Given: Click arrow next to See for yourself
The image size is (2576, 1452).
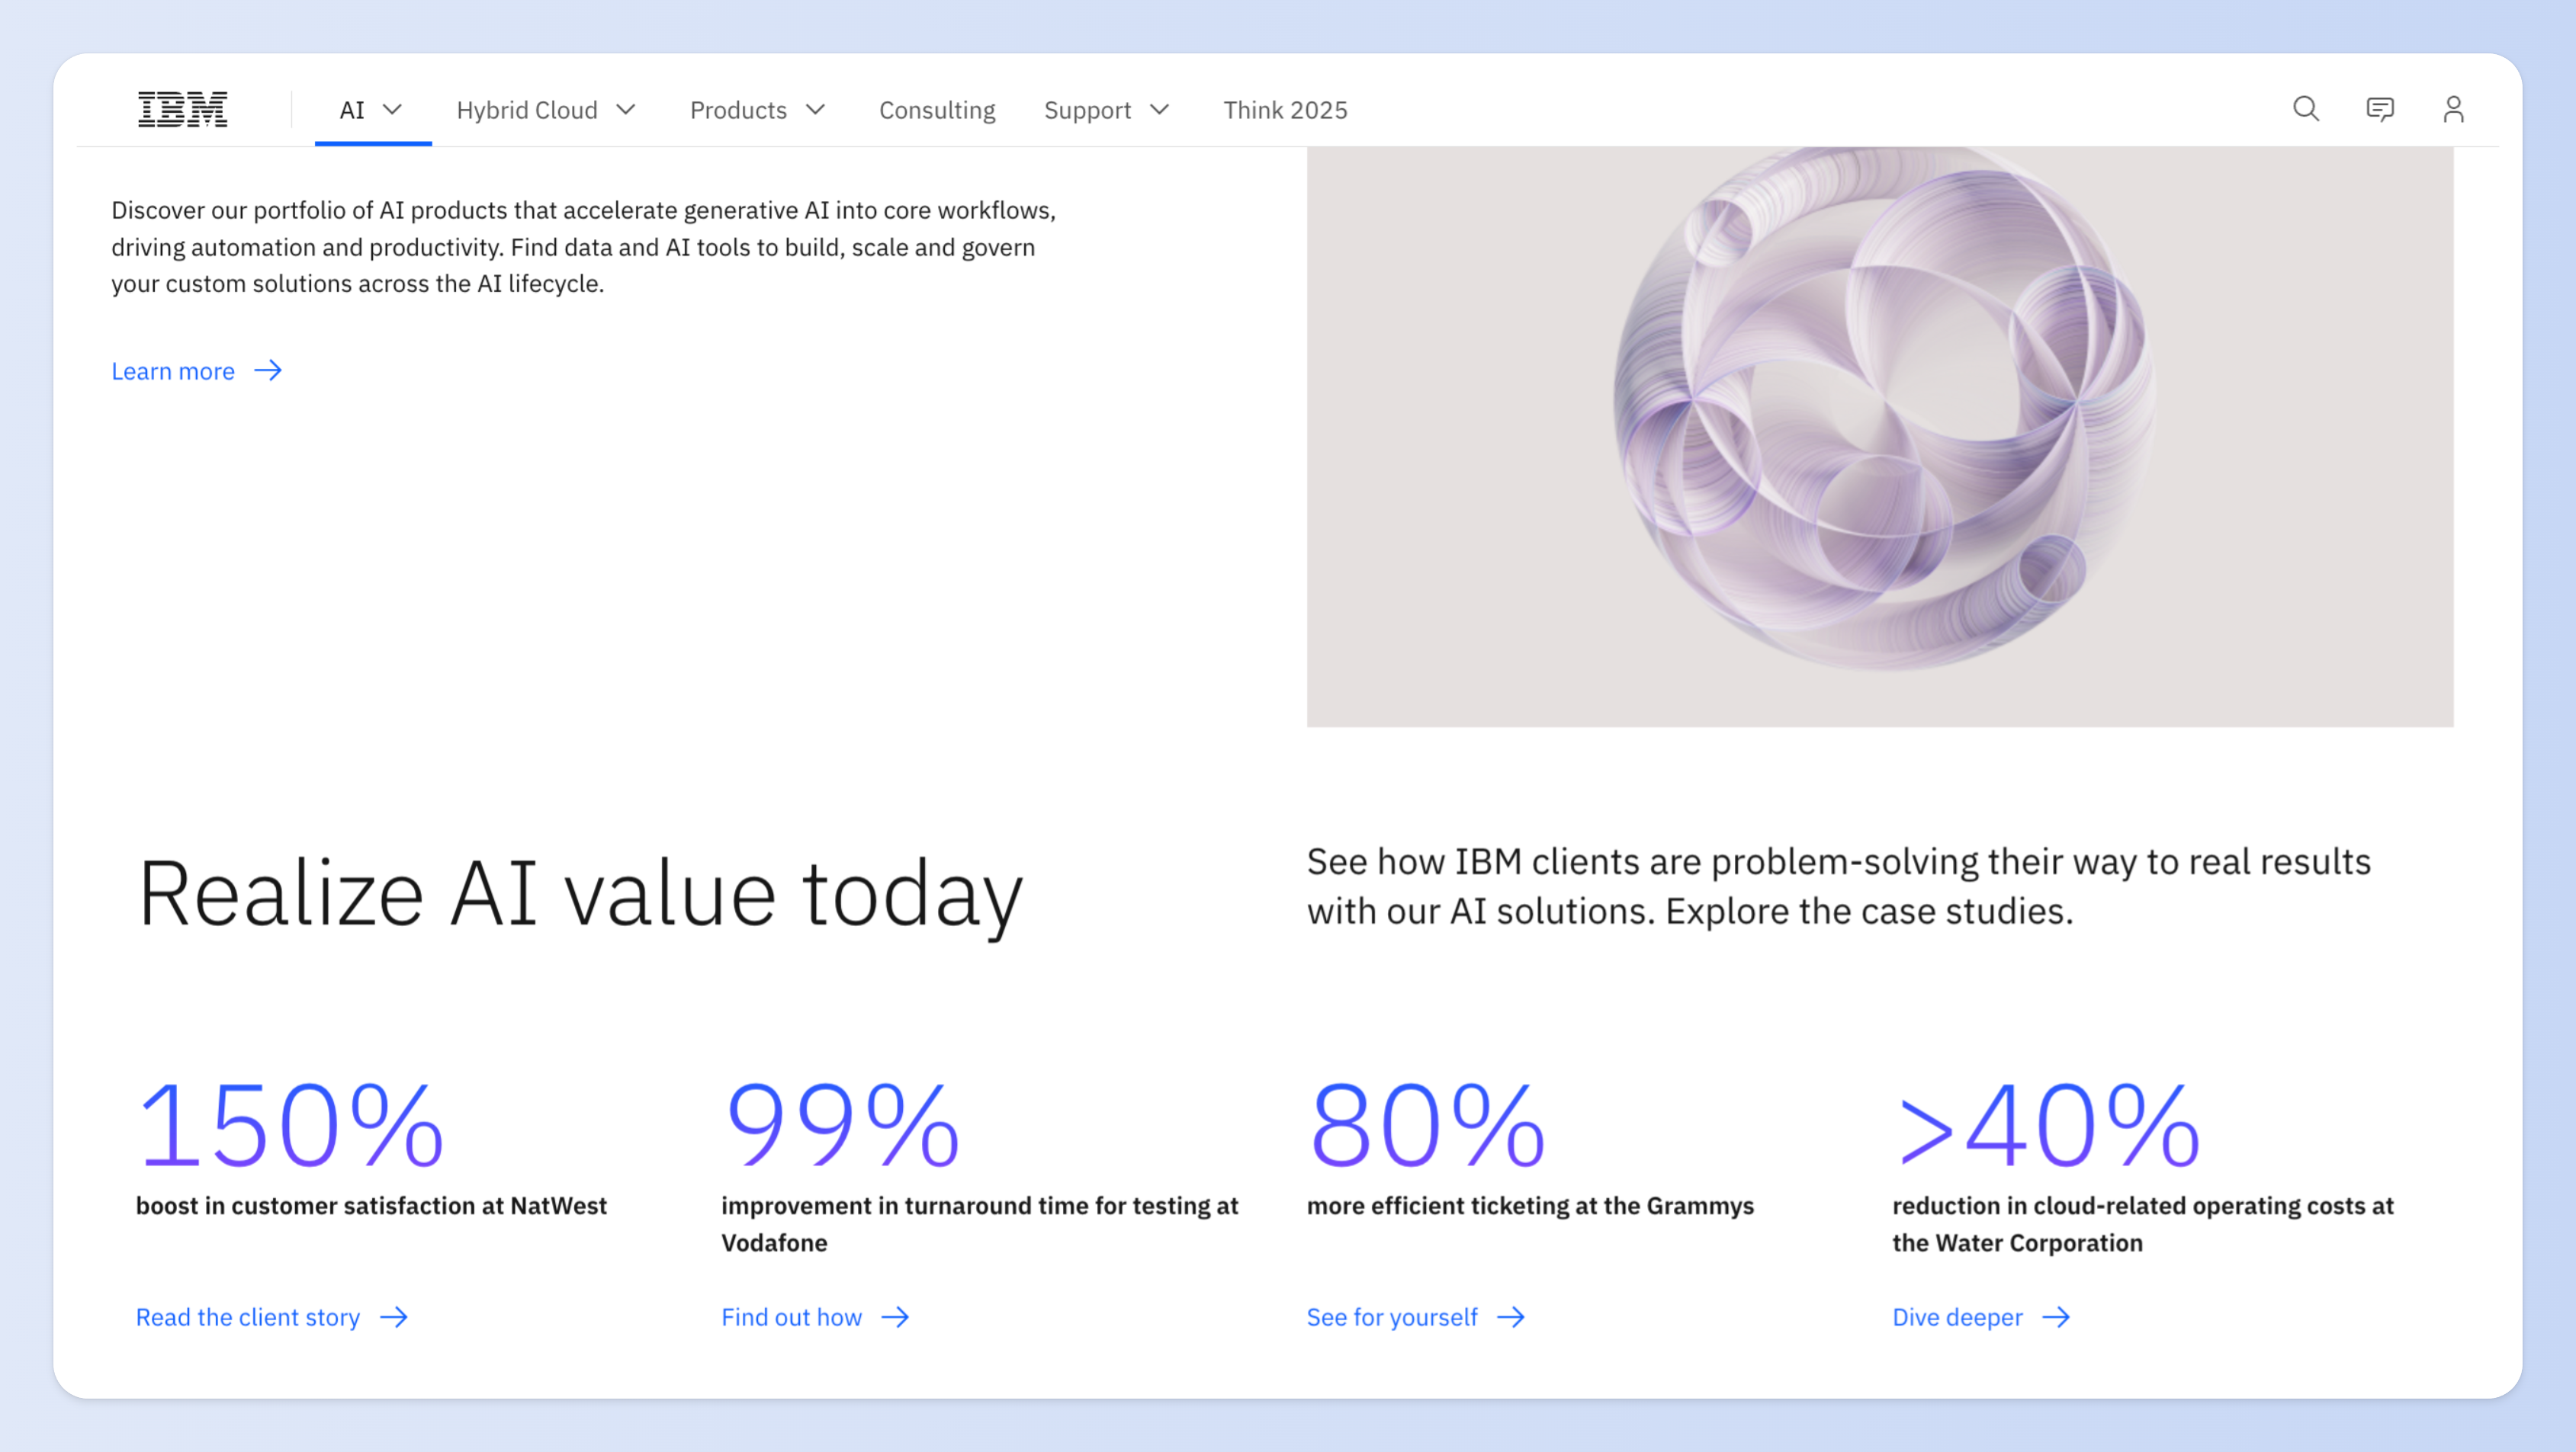Looking at the screenshot, I should tap(1511, 1317).
